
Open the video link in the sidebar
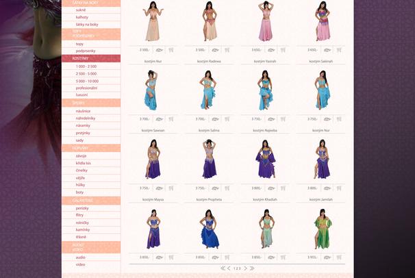point(81,264)
